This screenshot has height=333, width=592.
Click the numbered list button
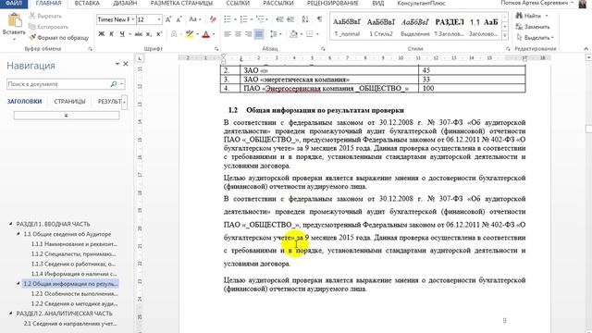243,19
